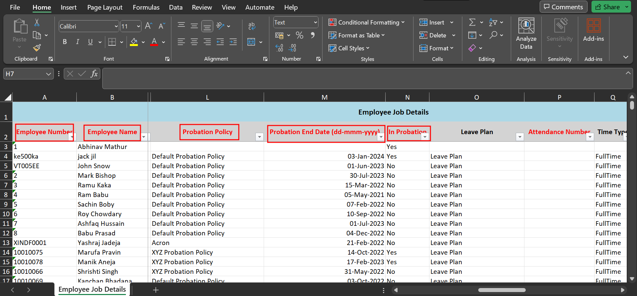
Task: Click the Percent Style icon
Action: click(x=299, y=35)
